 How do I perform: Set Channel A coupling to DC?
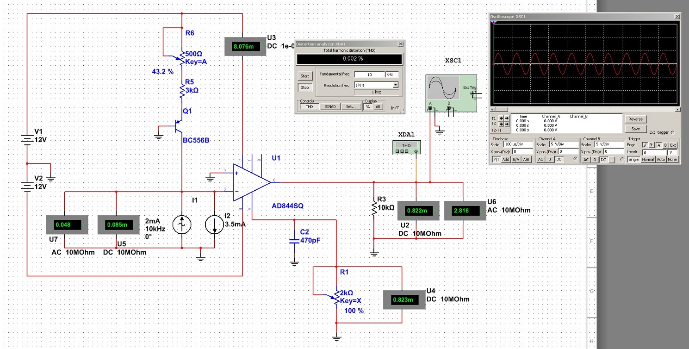(559, 160)
